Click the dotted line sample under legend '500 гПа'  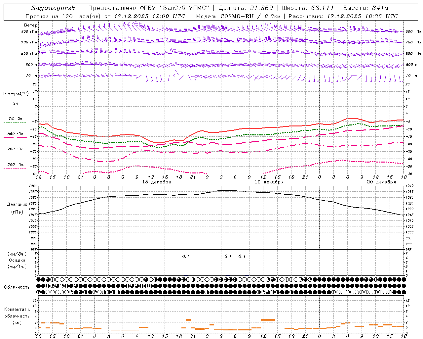15,169
